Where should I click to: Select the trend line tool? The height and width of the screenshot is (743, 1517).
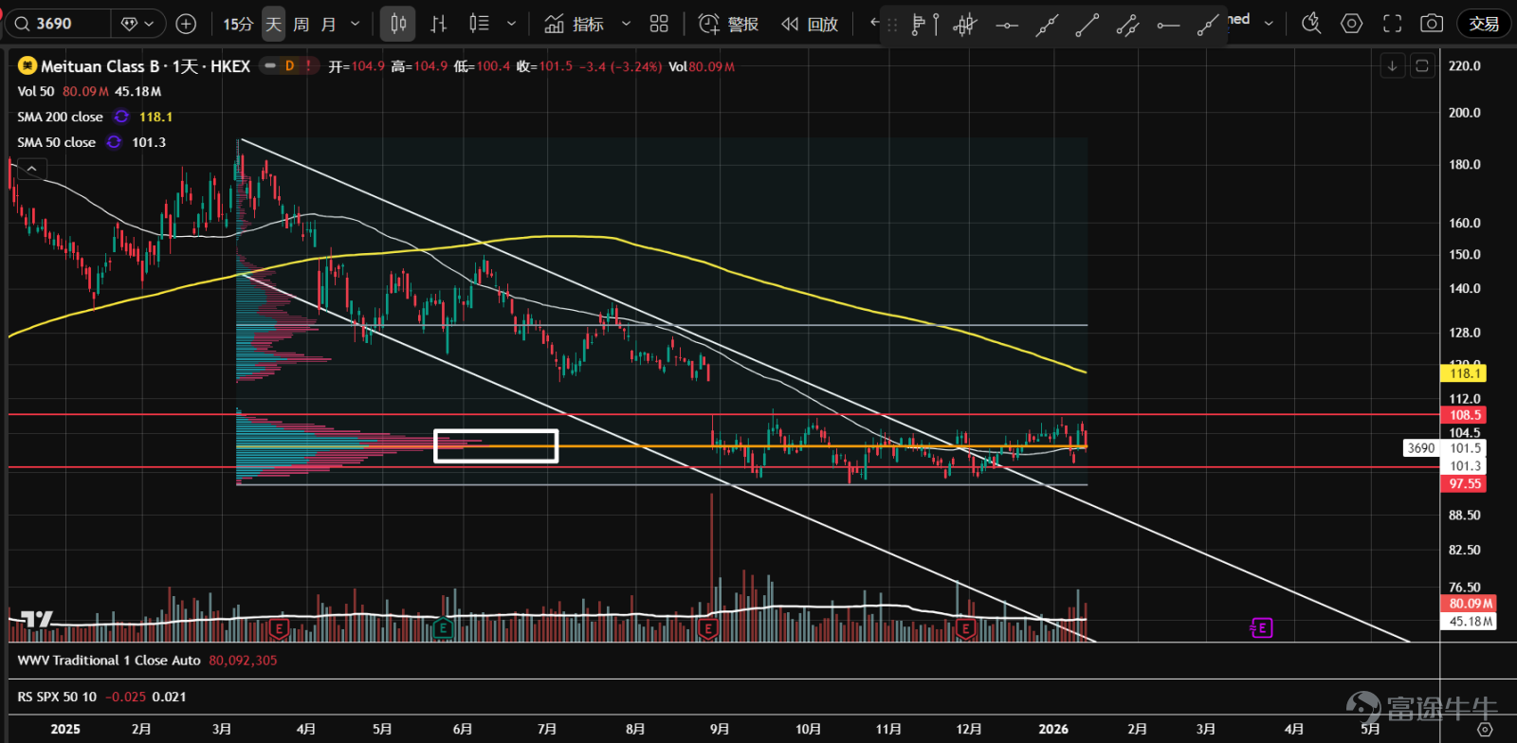coord(1087,26)
